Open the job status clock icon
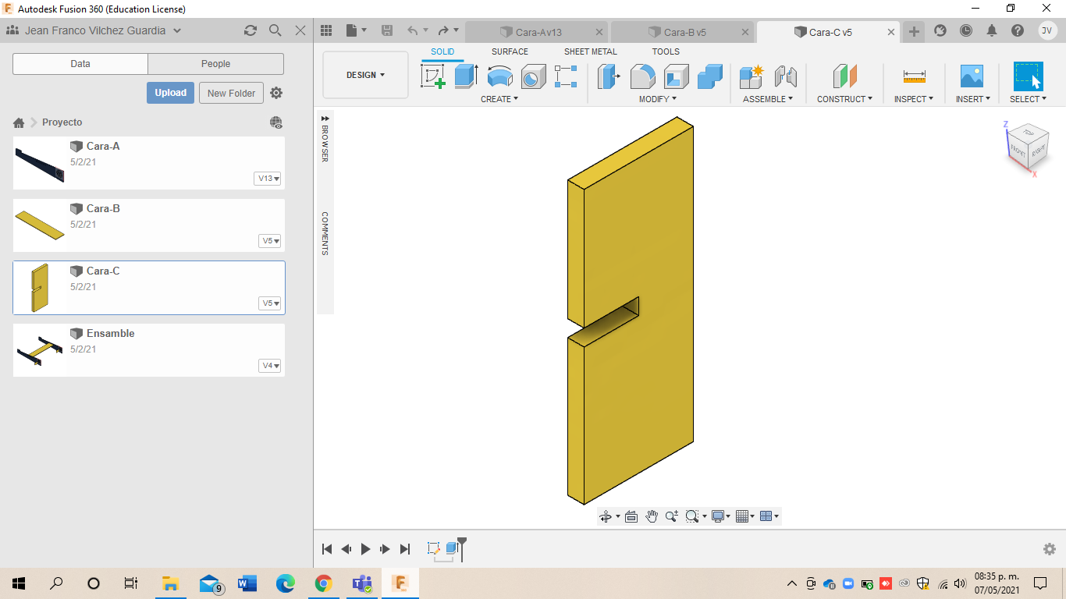Image resolution: width=1066 pixels, height=599 pixels. click(966, 30)
